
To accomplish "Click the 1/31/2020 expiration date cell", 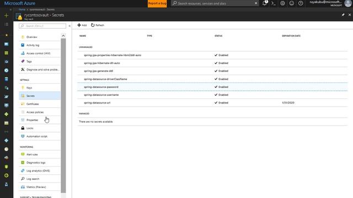I will click(x=288, y=103).
